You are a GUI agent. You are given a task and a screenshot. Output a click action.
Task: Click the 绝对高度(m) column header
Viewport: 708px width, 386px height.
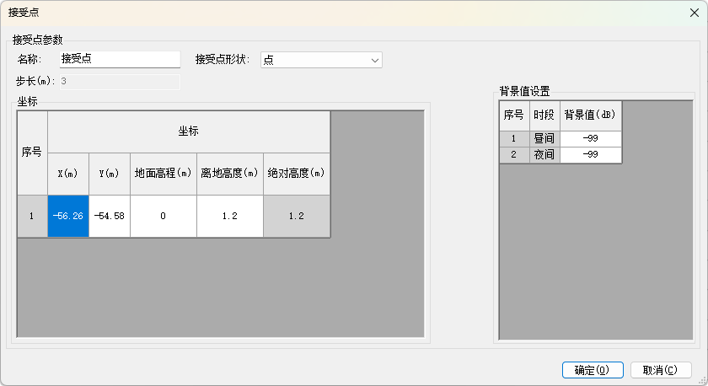click(297, 174)
